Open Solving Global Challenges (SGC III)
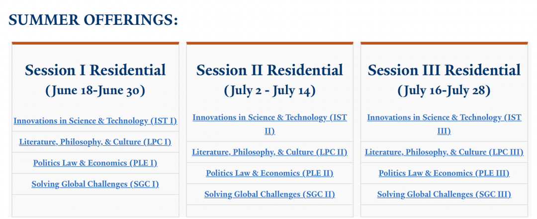The width and height of the screenshot is (537, 219). click(444, 194)
